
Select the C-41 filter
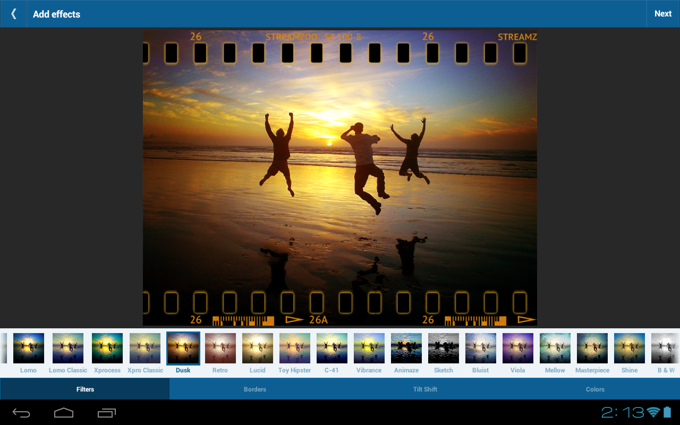pos(331,348)
